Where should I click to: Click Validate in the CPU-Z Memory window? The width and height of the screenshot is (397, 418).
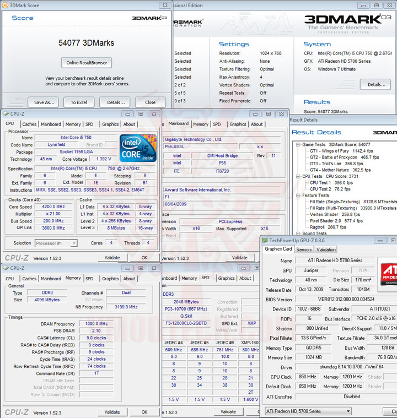click(x=112, y=412)
